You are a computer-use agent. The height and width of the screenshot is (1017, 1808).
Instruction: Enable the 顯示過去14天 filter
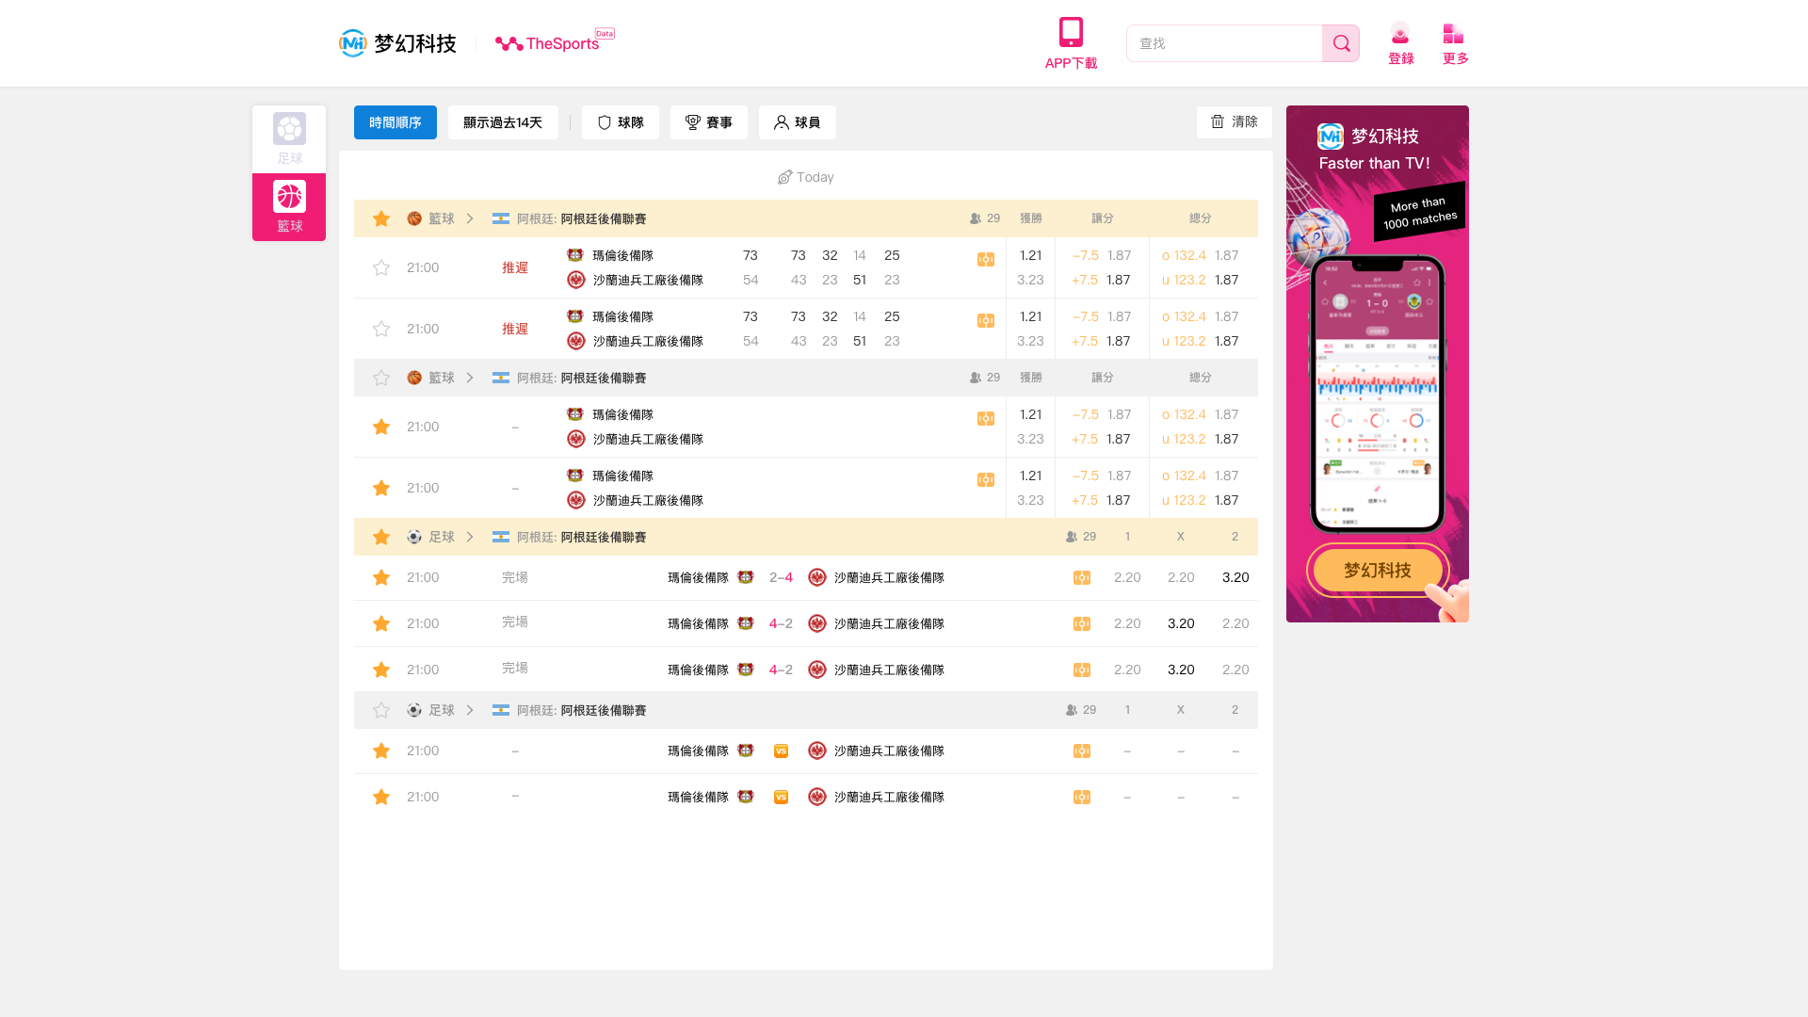pyautogui.click(x=503, y=121)
